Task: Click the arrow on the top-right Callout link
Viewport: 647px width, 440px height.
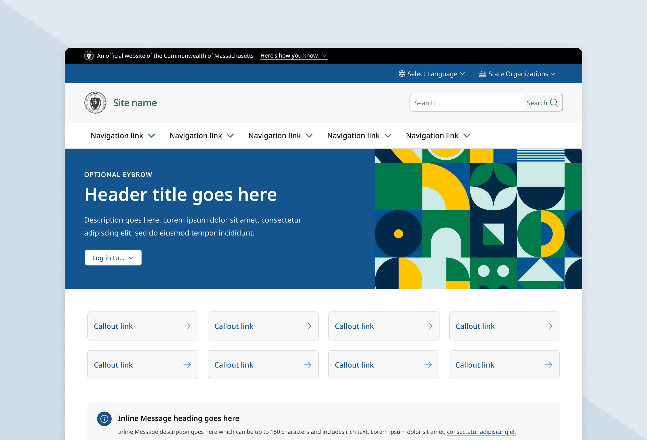Action: [x=549, y=326]
